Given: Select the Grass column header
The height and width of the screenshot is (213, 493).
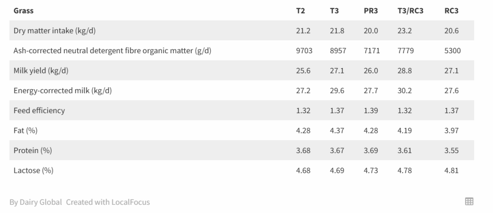Looking at the screenshot, I should click(24, 11).
